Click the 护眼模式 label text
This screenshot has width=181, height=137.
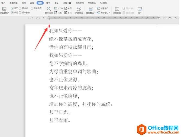tap(79, 13)
